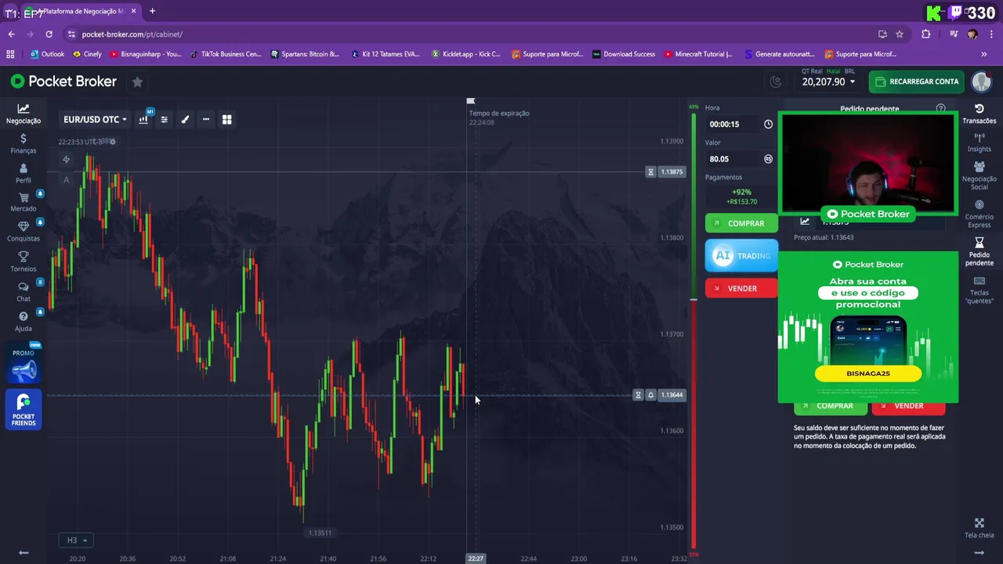Click the green COMPRAR button
This screenshot has height=564, width=1003.
[x=741, y=223]
